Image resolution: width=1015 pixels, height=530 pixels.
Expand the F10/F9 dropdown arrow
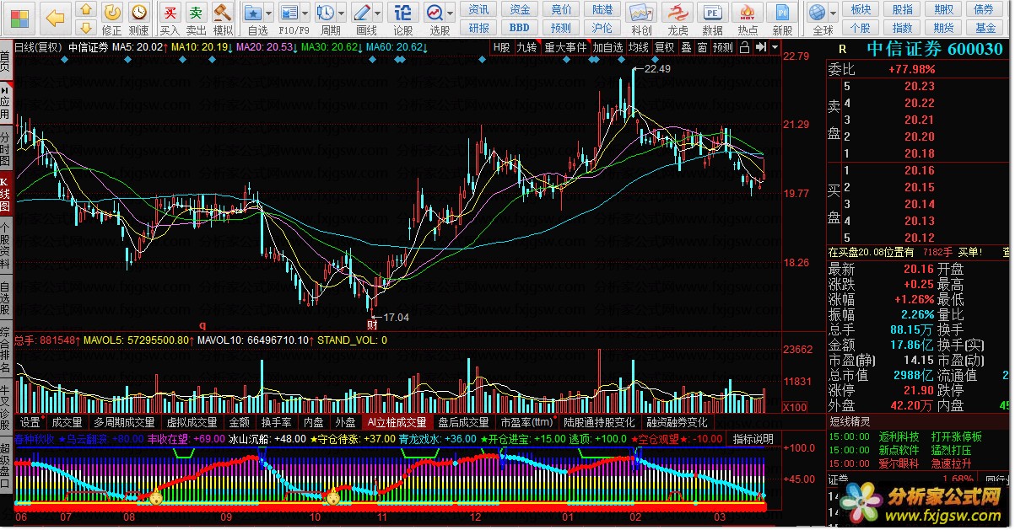305,13
